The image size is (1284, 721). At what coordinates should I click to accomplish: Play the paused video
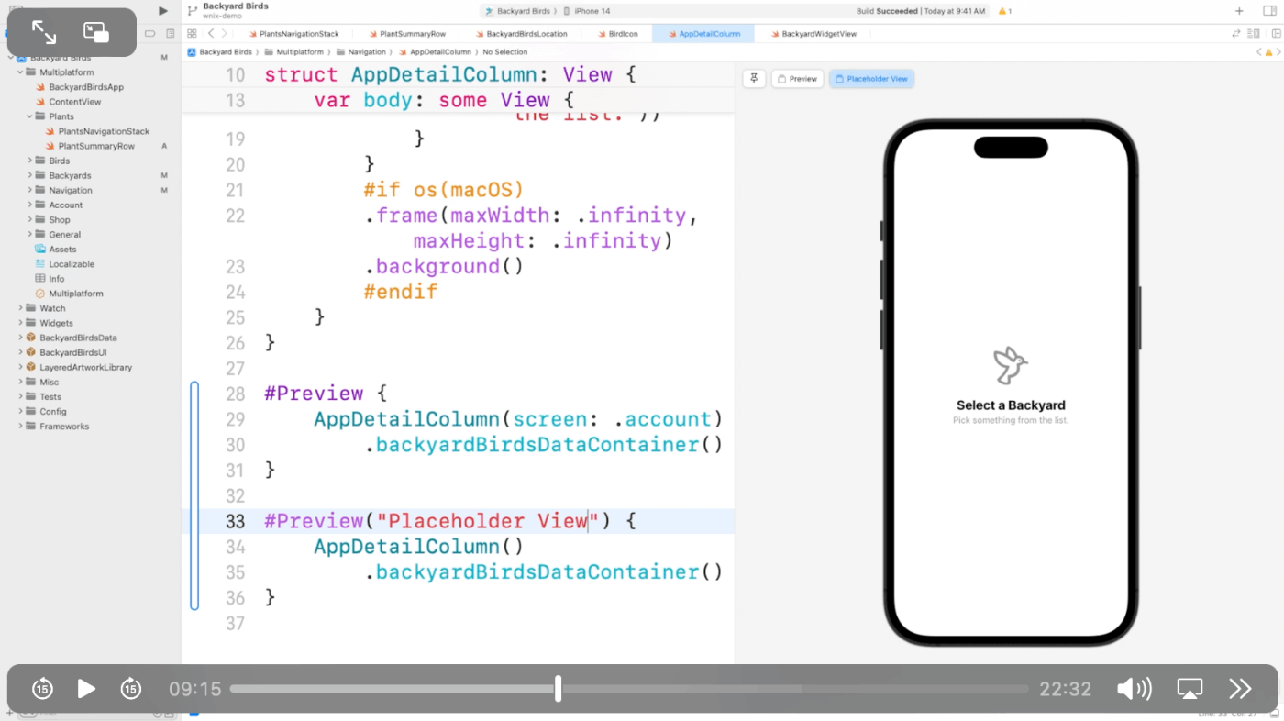point(86,688)
